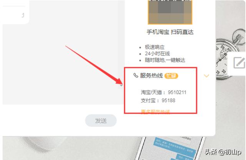Viewport: 246px width, 160px height.
Task: Collapse the 服务热线 section with orange chevron
Action: point(206,76)
